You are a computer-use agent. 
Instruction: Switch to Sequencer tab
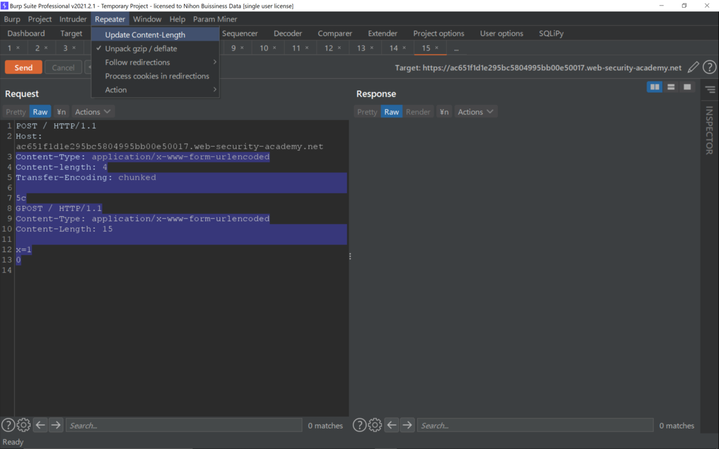[240, 34]
